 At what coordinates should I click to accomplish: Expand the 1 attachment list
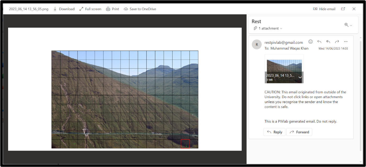(268, 28)
